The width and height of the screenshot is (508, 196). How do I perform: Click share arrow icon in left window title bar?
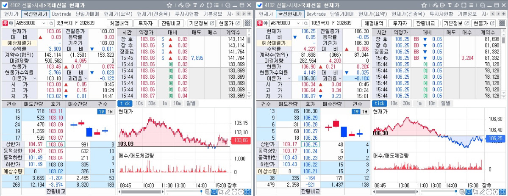coord(202,5)
